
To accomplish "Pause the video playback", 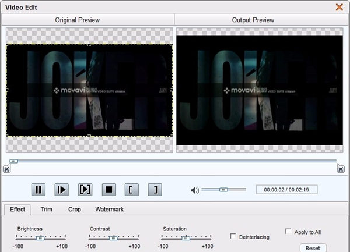I will [38, 190].
